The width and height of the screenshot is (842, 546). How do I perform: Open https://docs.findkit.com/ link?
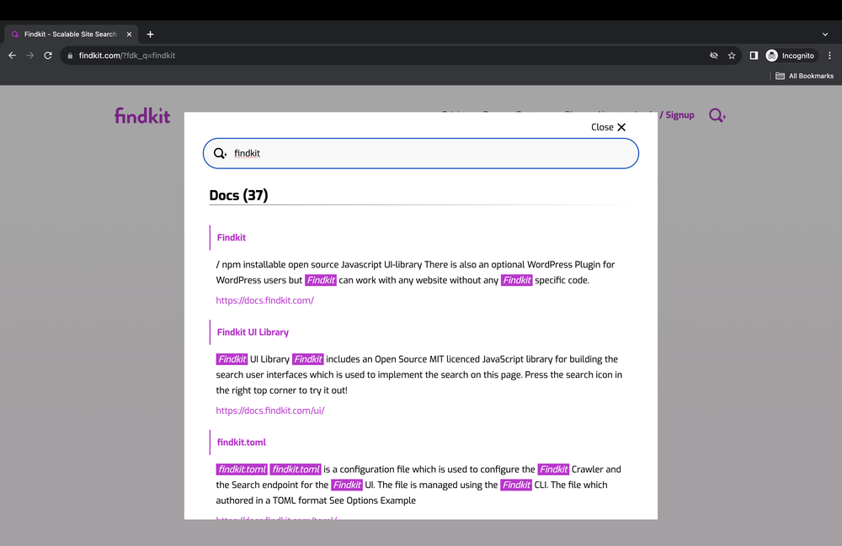coord(264,300)
